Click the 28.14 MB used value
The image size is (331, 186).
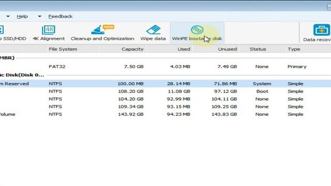(x=178, y=84)
